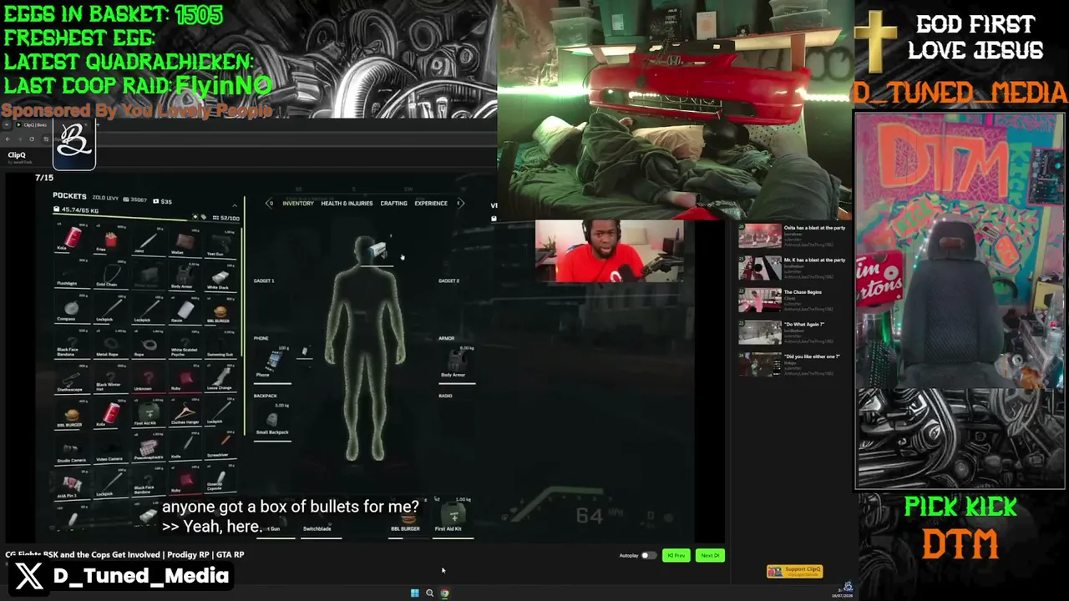1069x601 pixels.
Task: Open the browser tab search dropdown
Action: [8, 125]
